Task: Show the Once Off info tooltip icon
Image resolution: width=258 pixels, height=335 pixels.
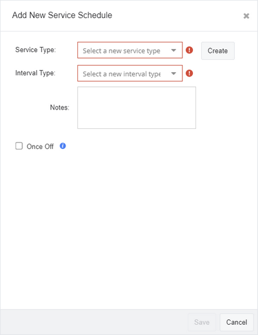Action: pos(63,146)
